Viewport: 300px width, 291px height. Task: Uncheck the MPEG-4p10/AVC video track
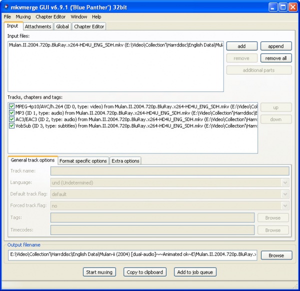pos(11,106)
